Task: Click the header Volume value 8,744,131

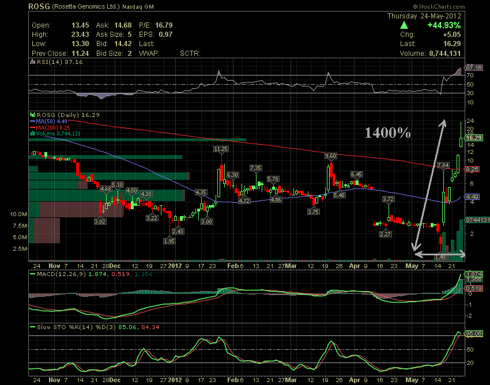Action: pos(445,54)
